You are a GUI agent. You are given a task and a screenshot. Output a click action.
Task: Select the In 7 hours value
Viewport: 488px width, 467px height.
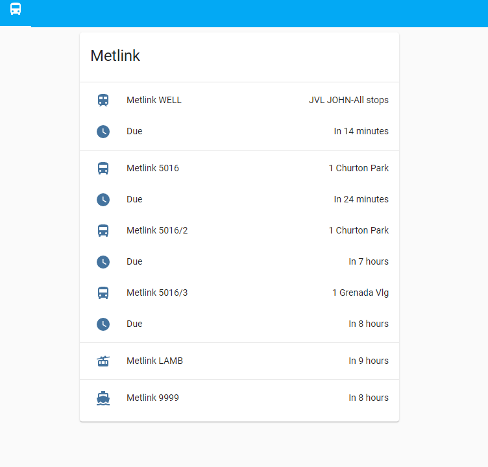click(369, 261)
